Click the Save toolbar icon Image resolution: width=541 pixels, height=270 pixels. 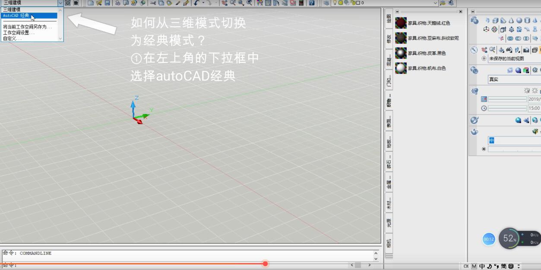pyautogui.click(x=108, y=3)
